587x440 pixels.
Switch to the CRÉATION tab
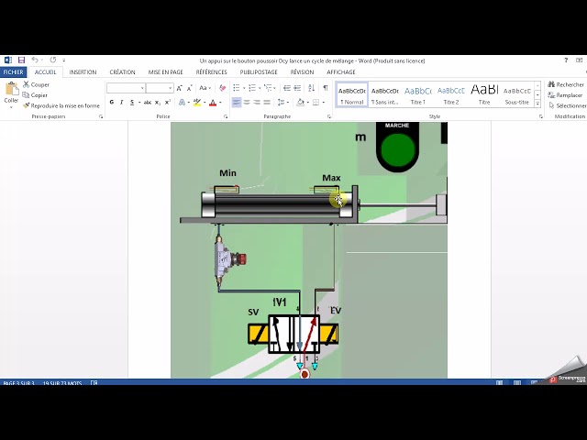[x=122, y=72]
